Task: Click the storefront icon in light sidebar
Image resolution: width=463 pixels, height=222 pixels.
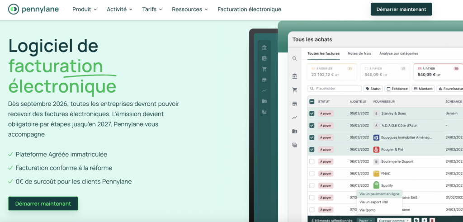Action: [x=294, y=104]
